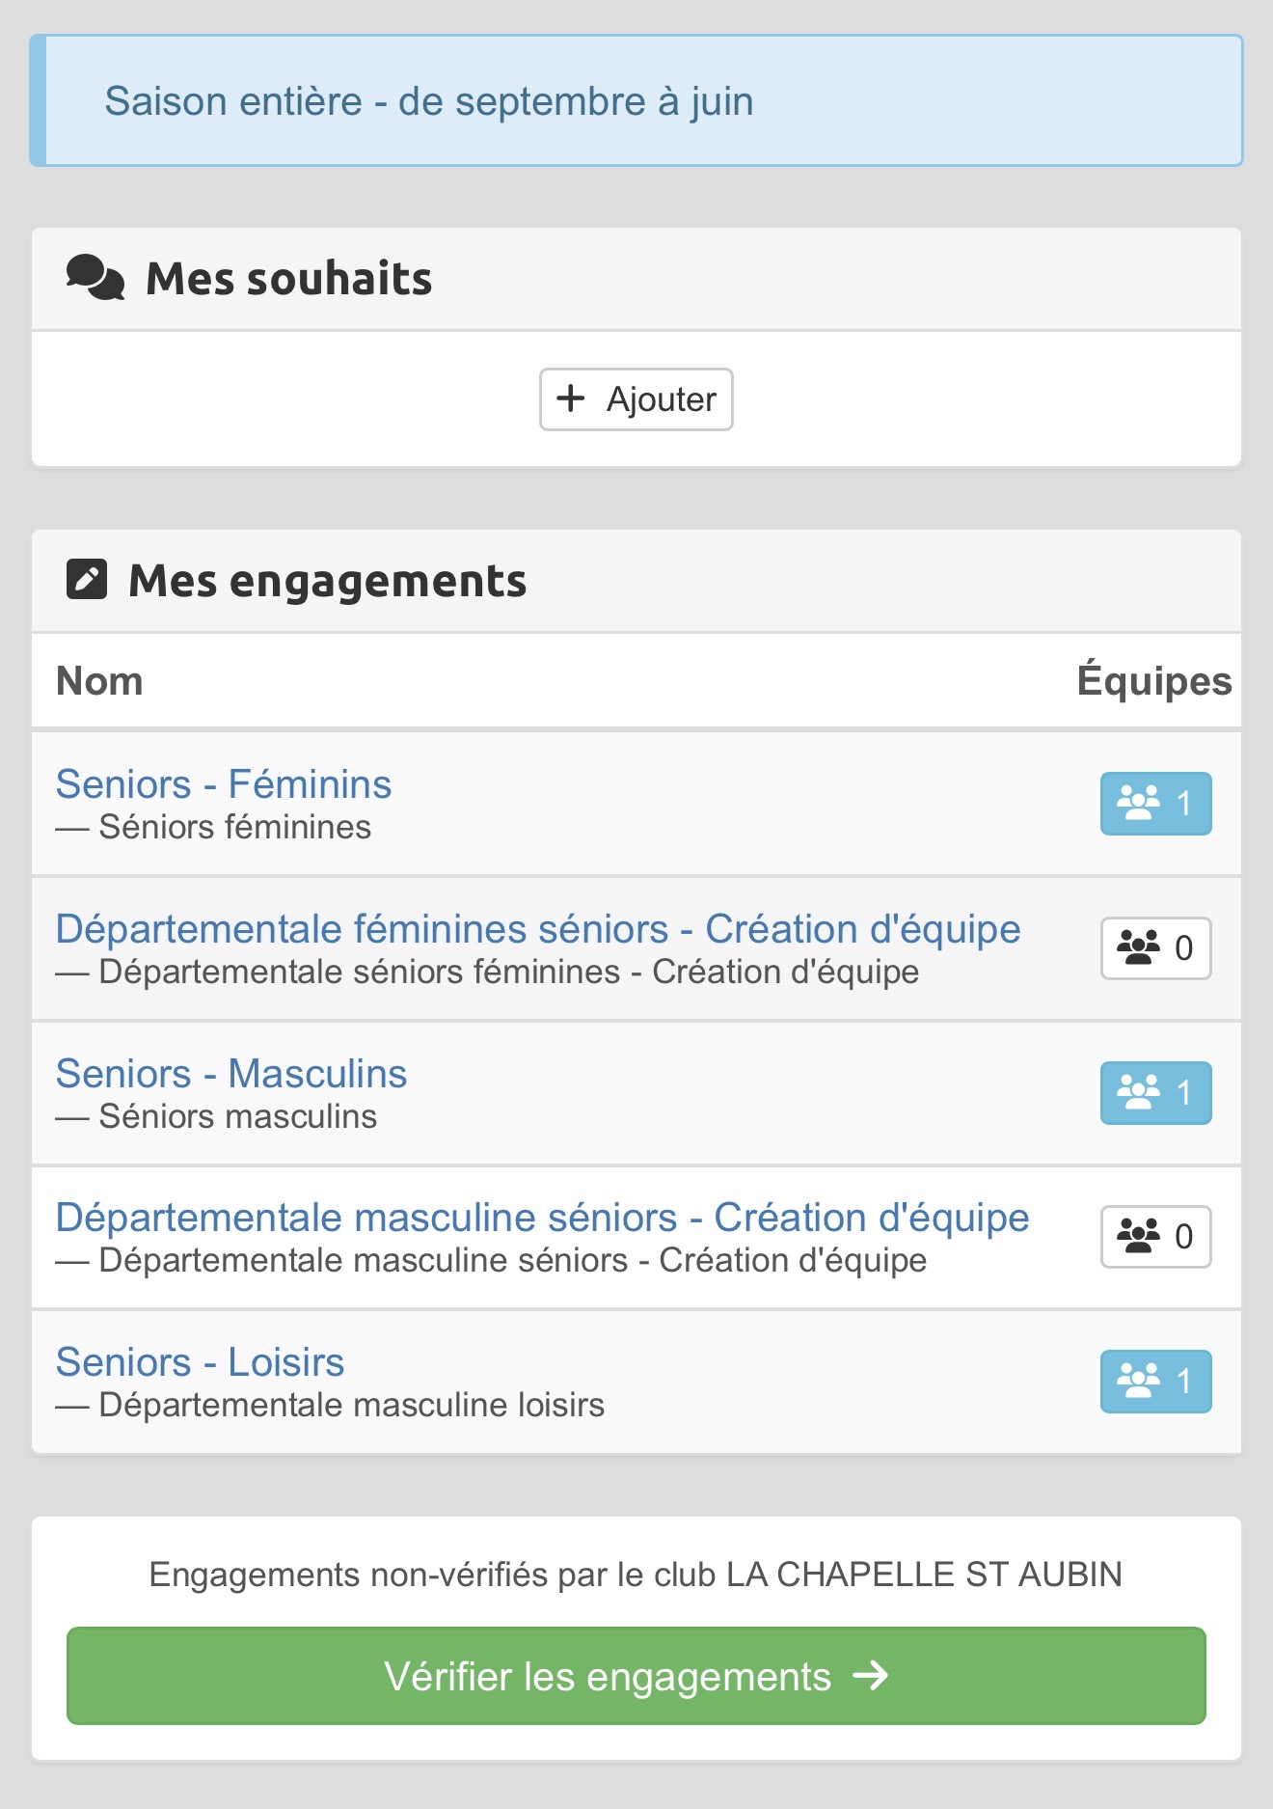Open the team badge for Seniors - Féminins
This screenshot has height=1809, width=1273.
tap(1155, 804)
